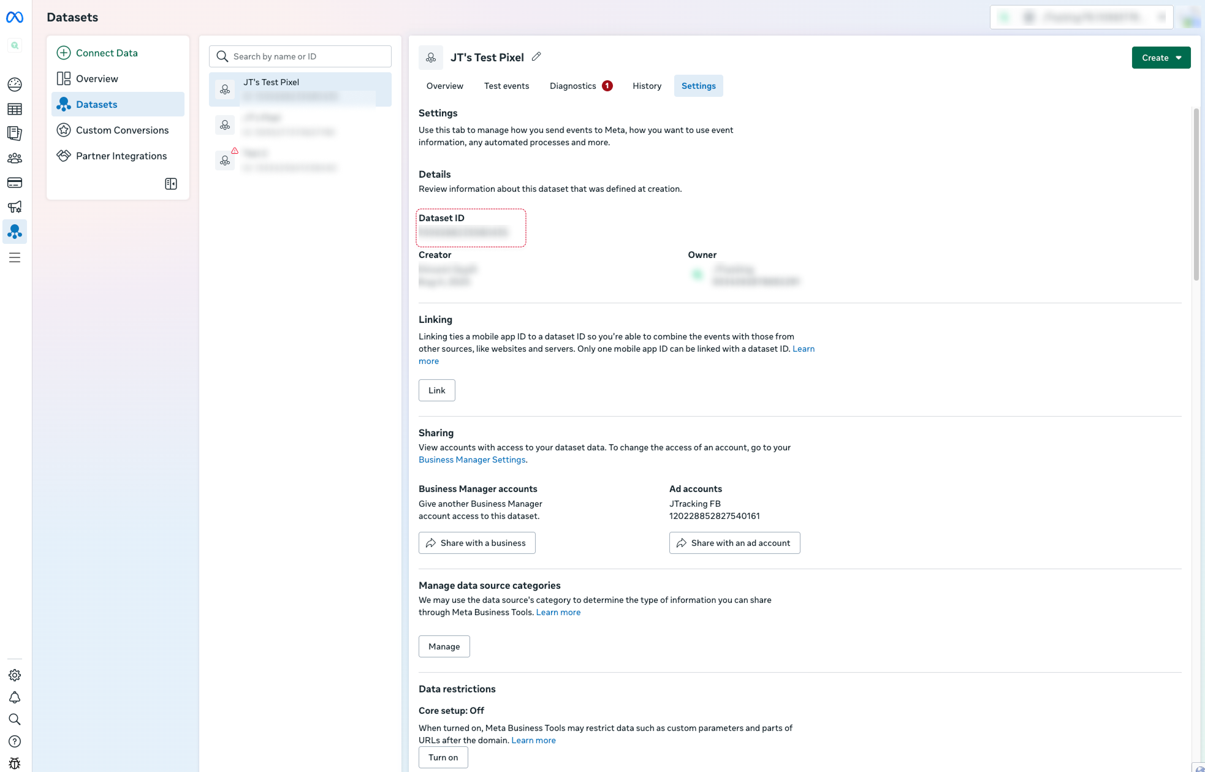Screen dimensions: 1205x772
Task: Open the Settings gear in the left rail
Action: coord(15,675)
